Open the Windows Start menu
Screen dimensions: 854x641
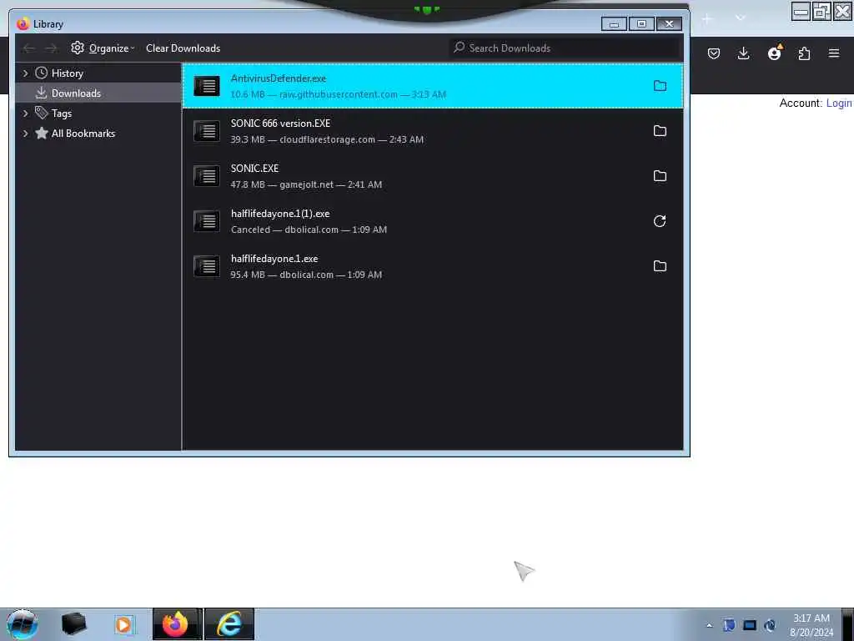tap(23, 624)
